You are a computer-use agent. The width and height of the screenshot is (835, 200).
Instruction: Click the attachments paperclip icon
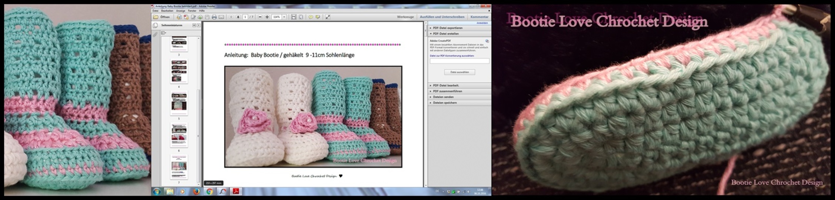coord(155,34)
